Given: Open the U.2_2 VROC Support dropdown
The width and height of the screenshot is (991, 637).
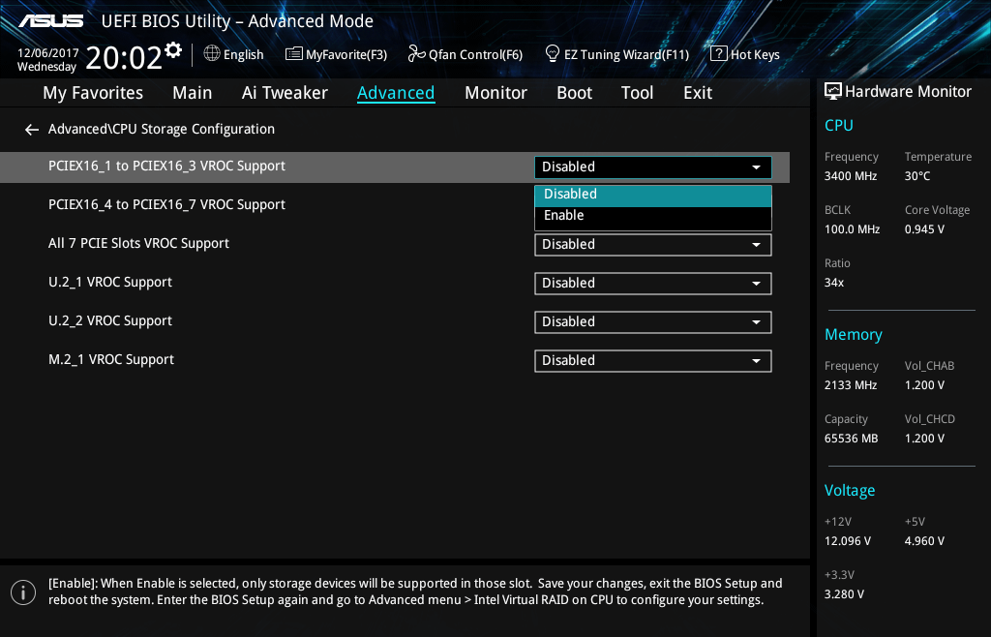Looking at the screenshot, I should (x=652, y=322).
